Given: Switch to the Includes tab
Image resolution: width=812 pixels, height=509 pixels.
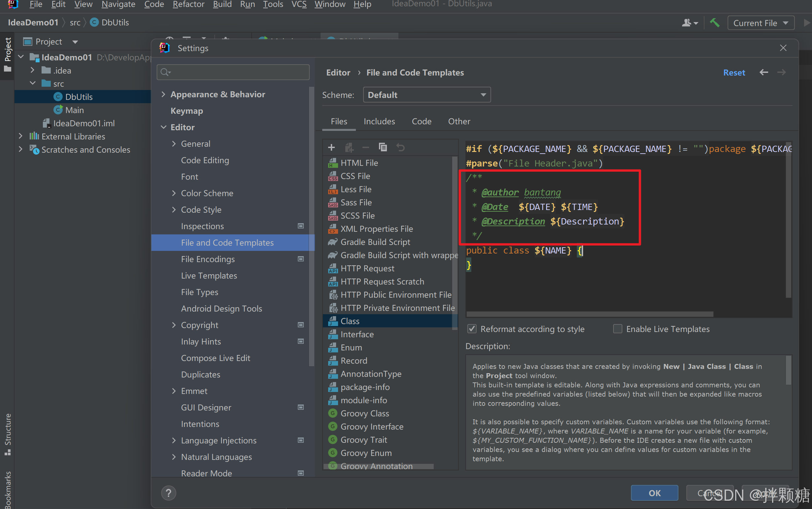Looking at the screenshot, I should tap(379, 121).
